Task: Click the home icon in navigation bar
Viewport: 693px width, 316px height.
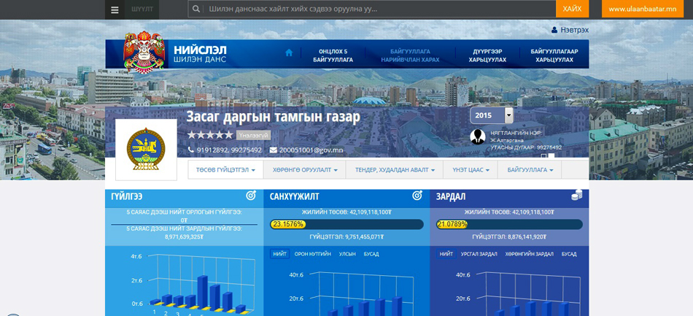Action: [289, 53]
